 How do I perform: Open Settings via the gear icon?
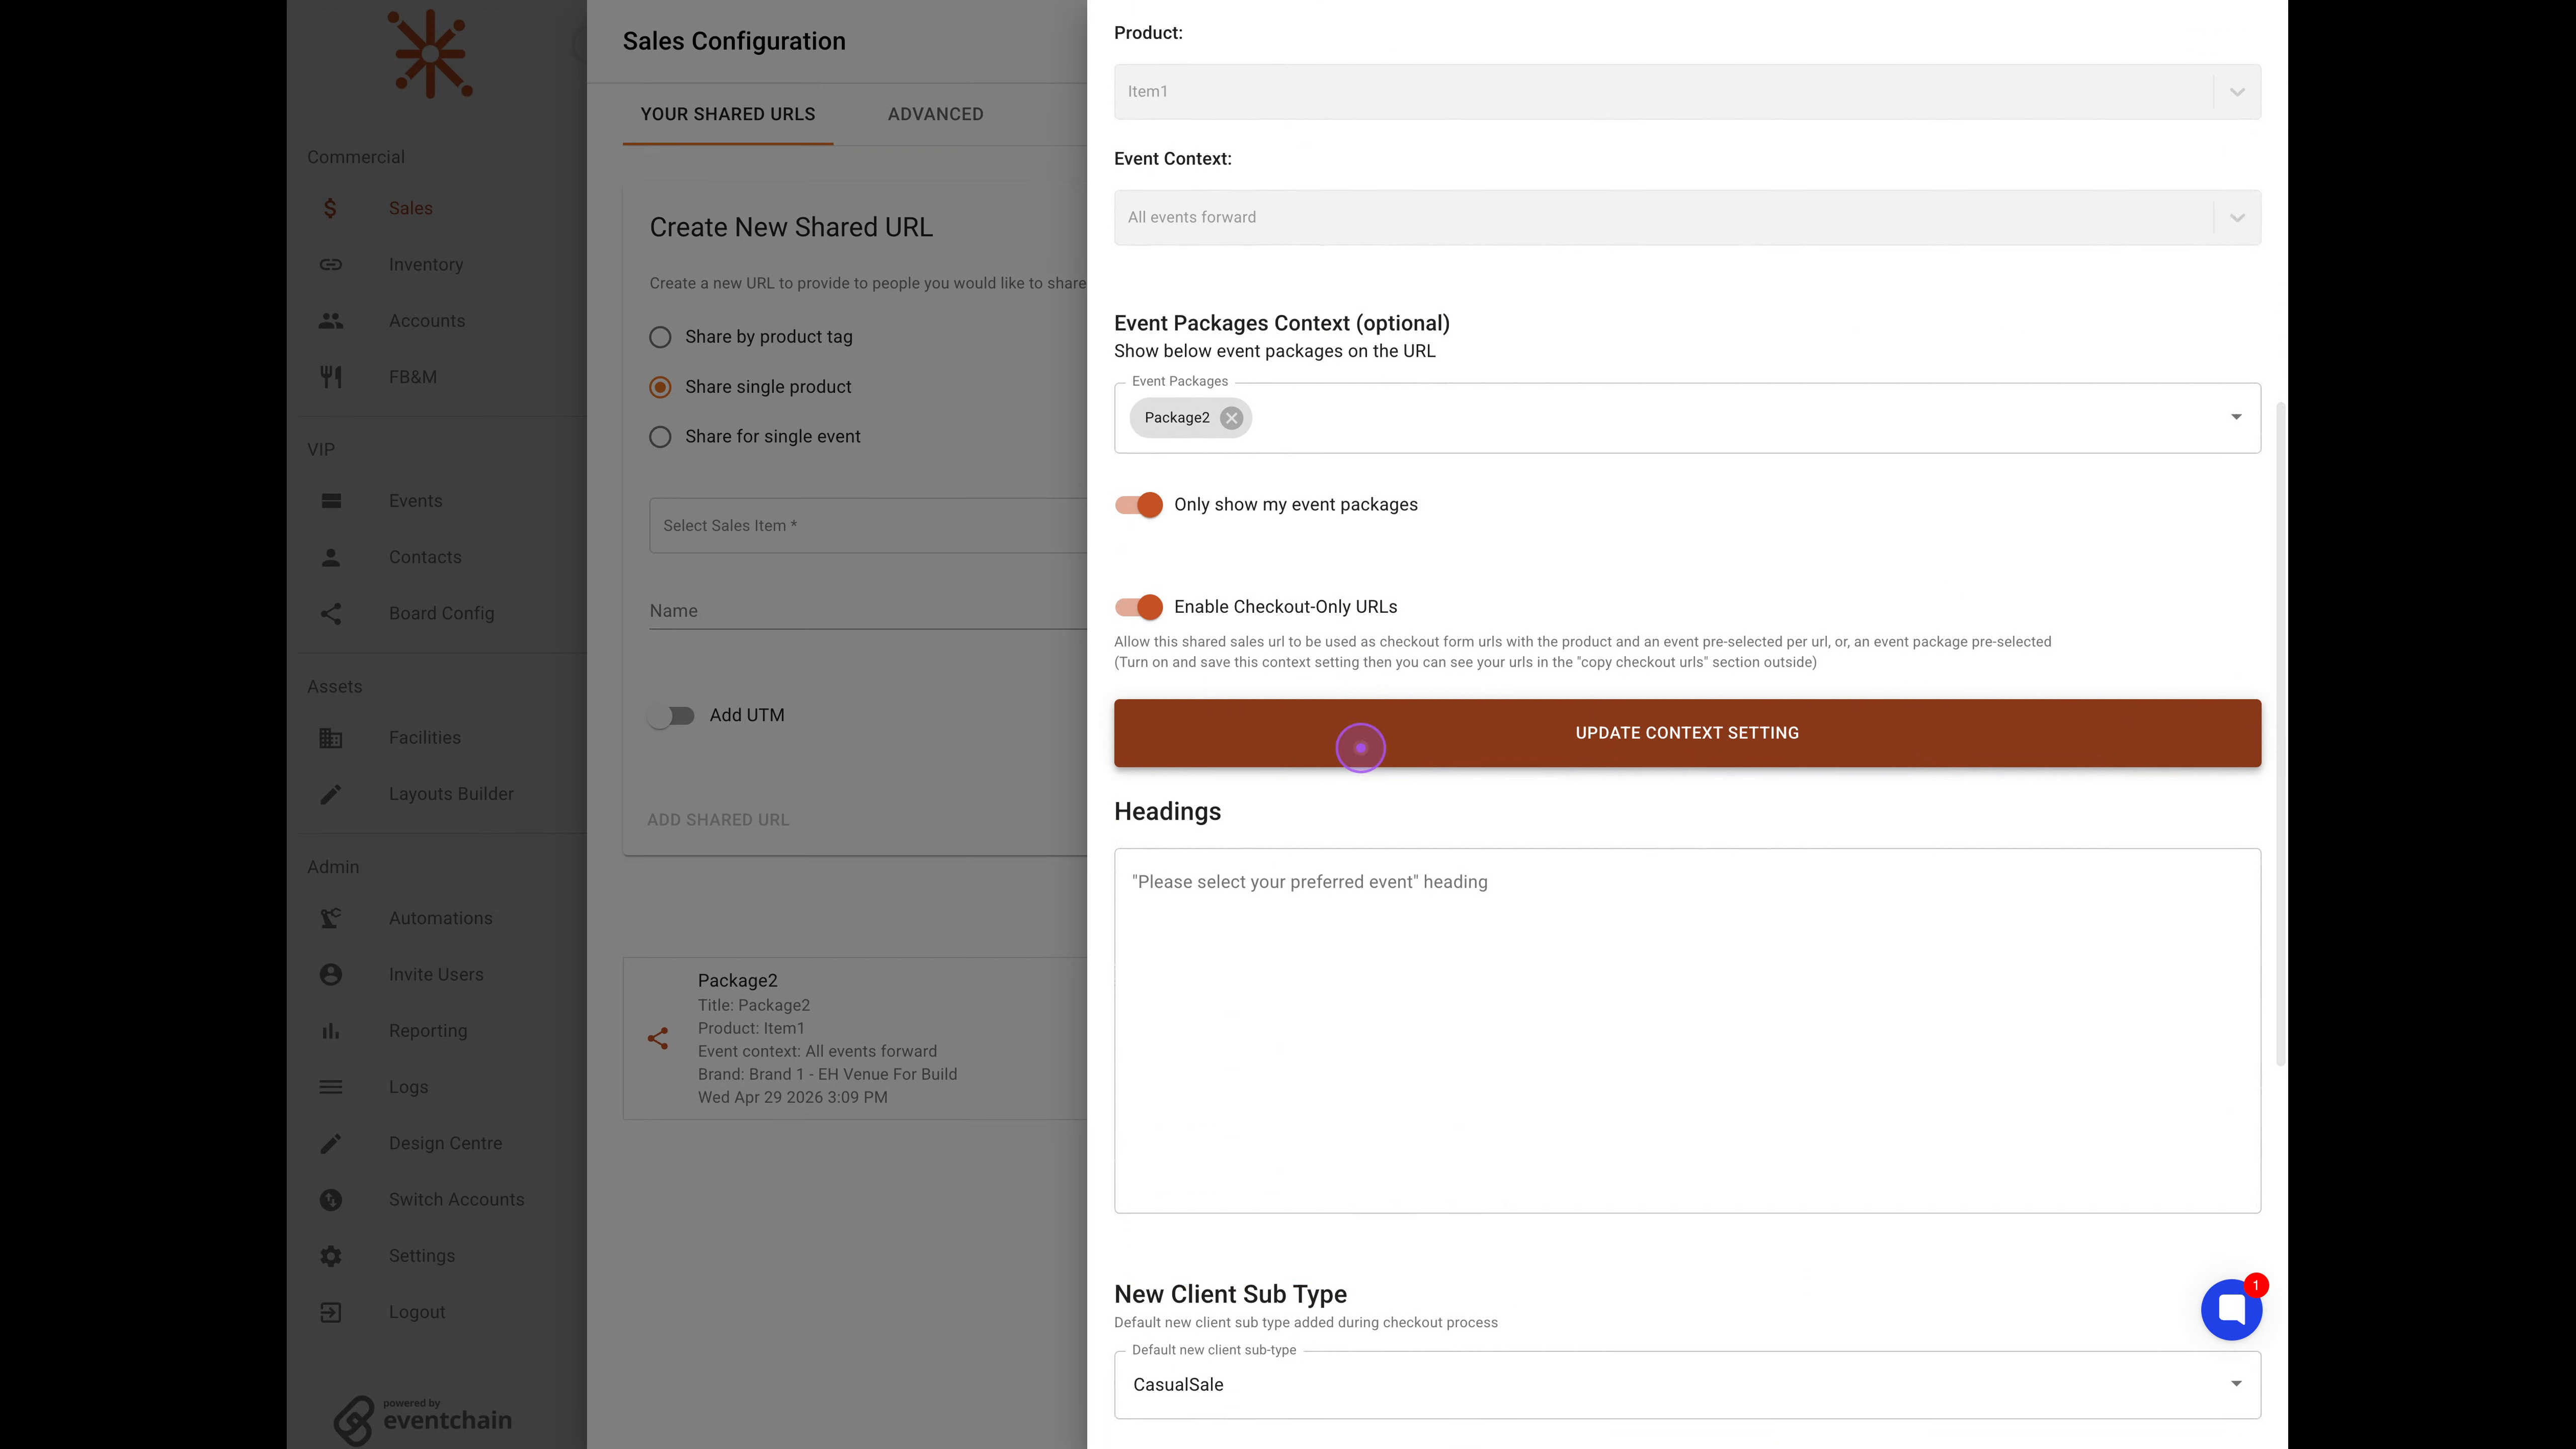point(331,1256)
